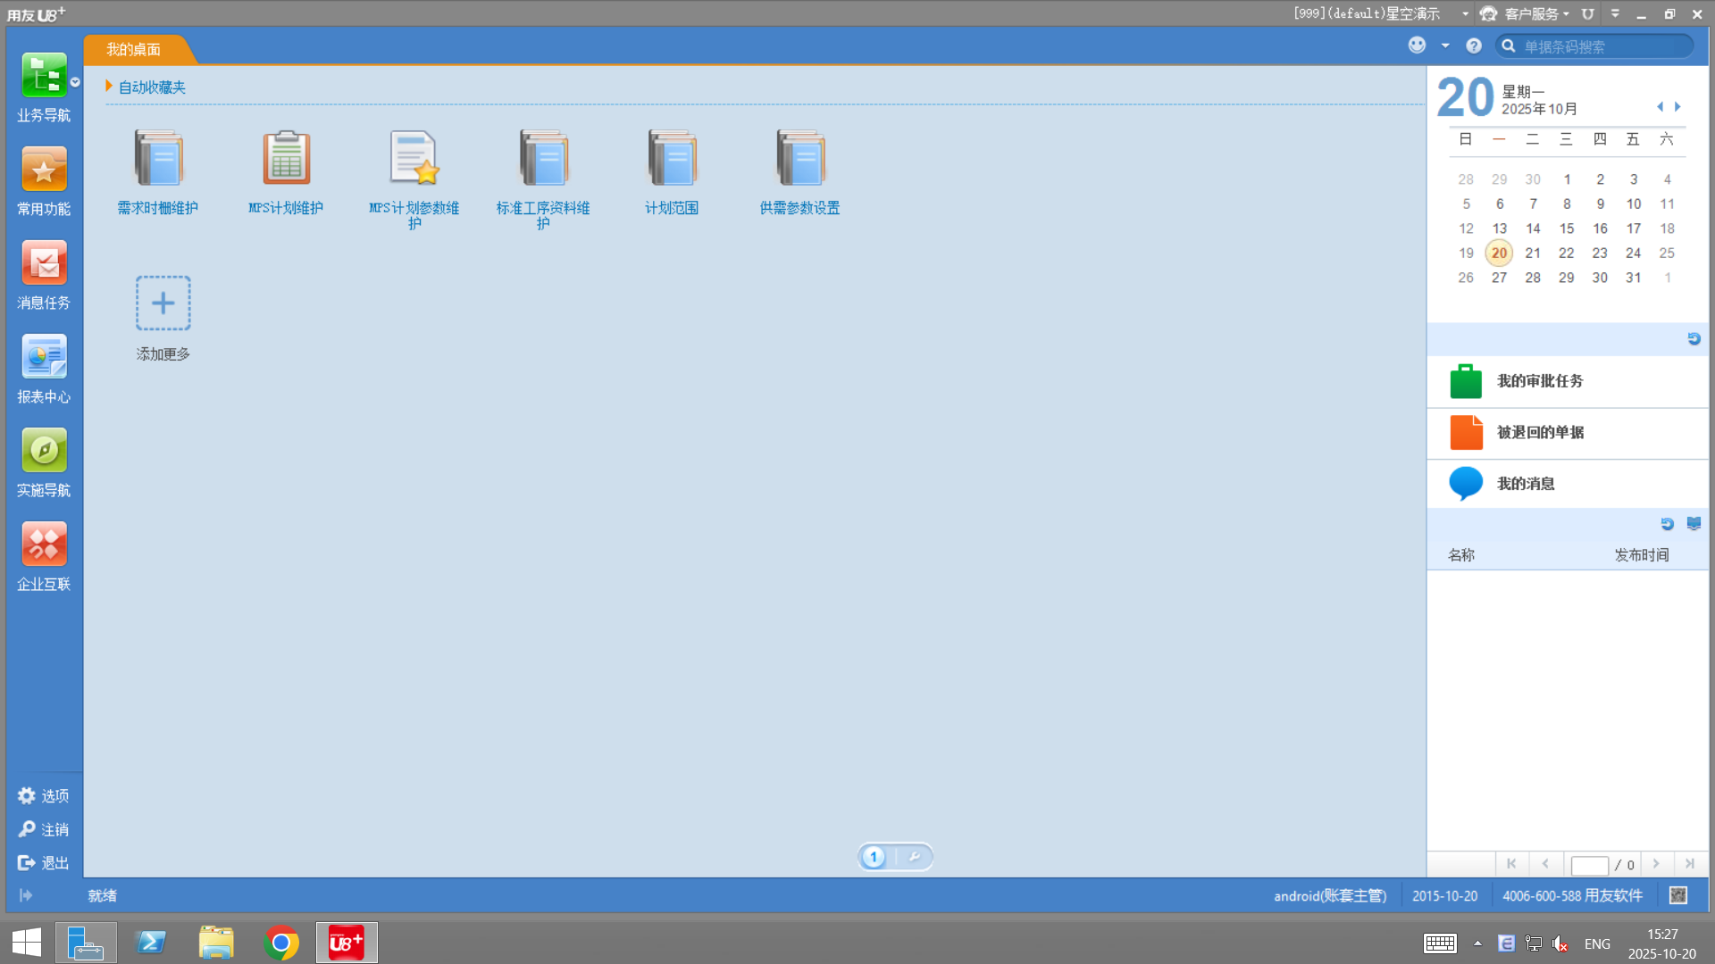This screenshot has width=1715, height=964.
Task: Open the 供需参数设置 shortcut icon
Action: tap(799, 159)
